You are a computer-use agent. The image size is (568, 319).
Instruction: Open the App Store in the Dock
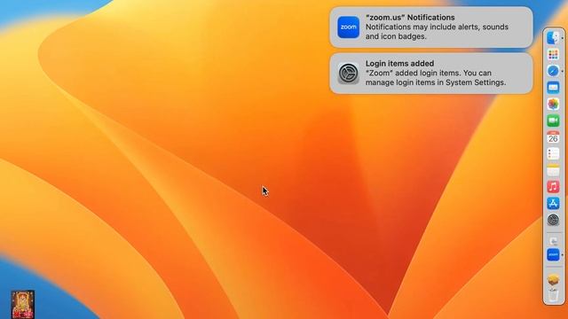[x=553, y=204]
